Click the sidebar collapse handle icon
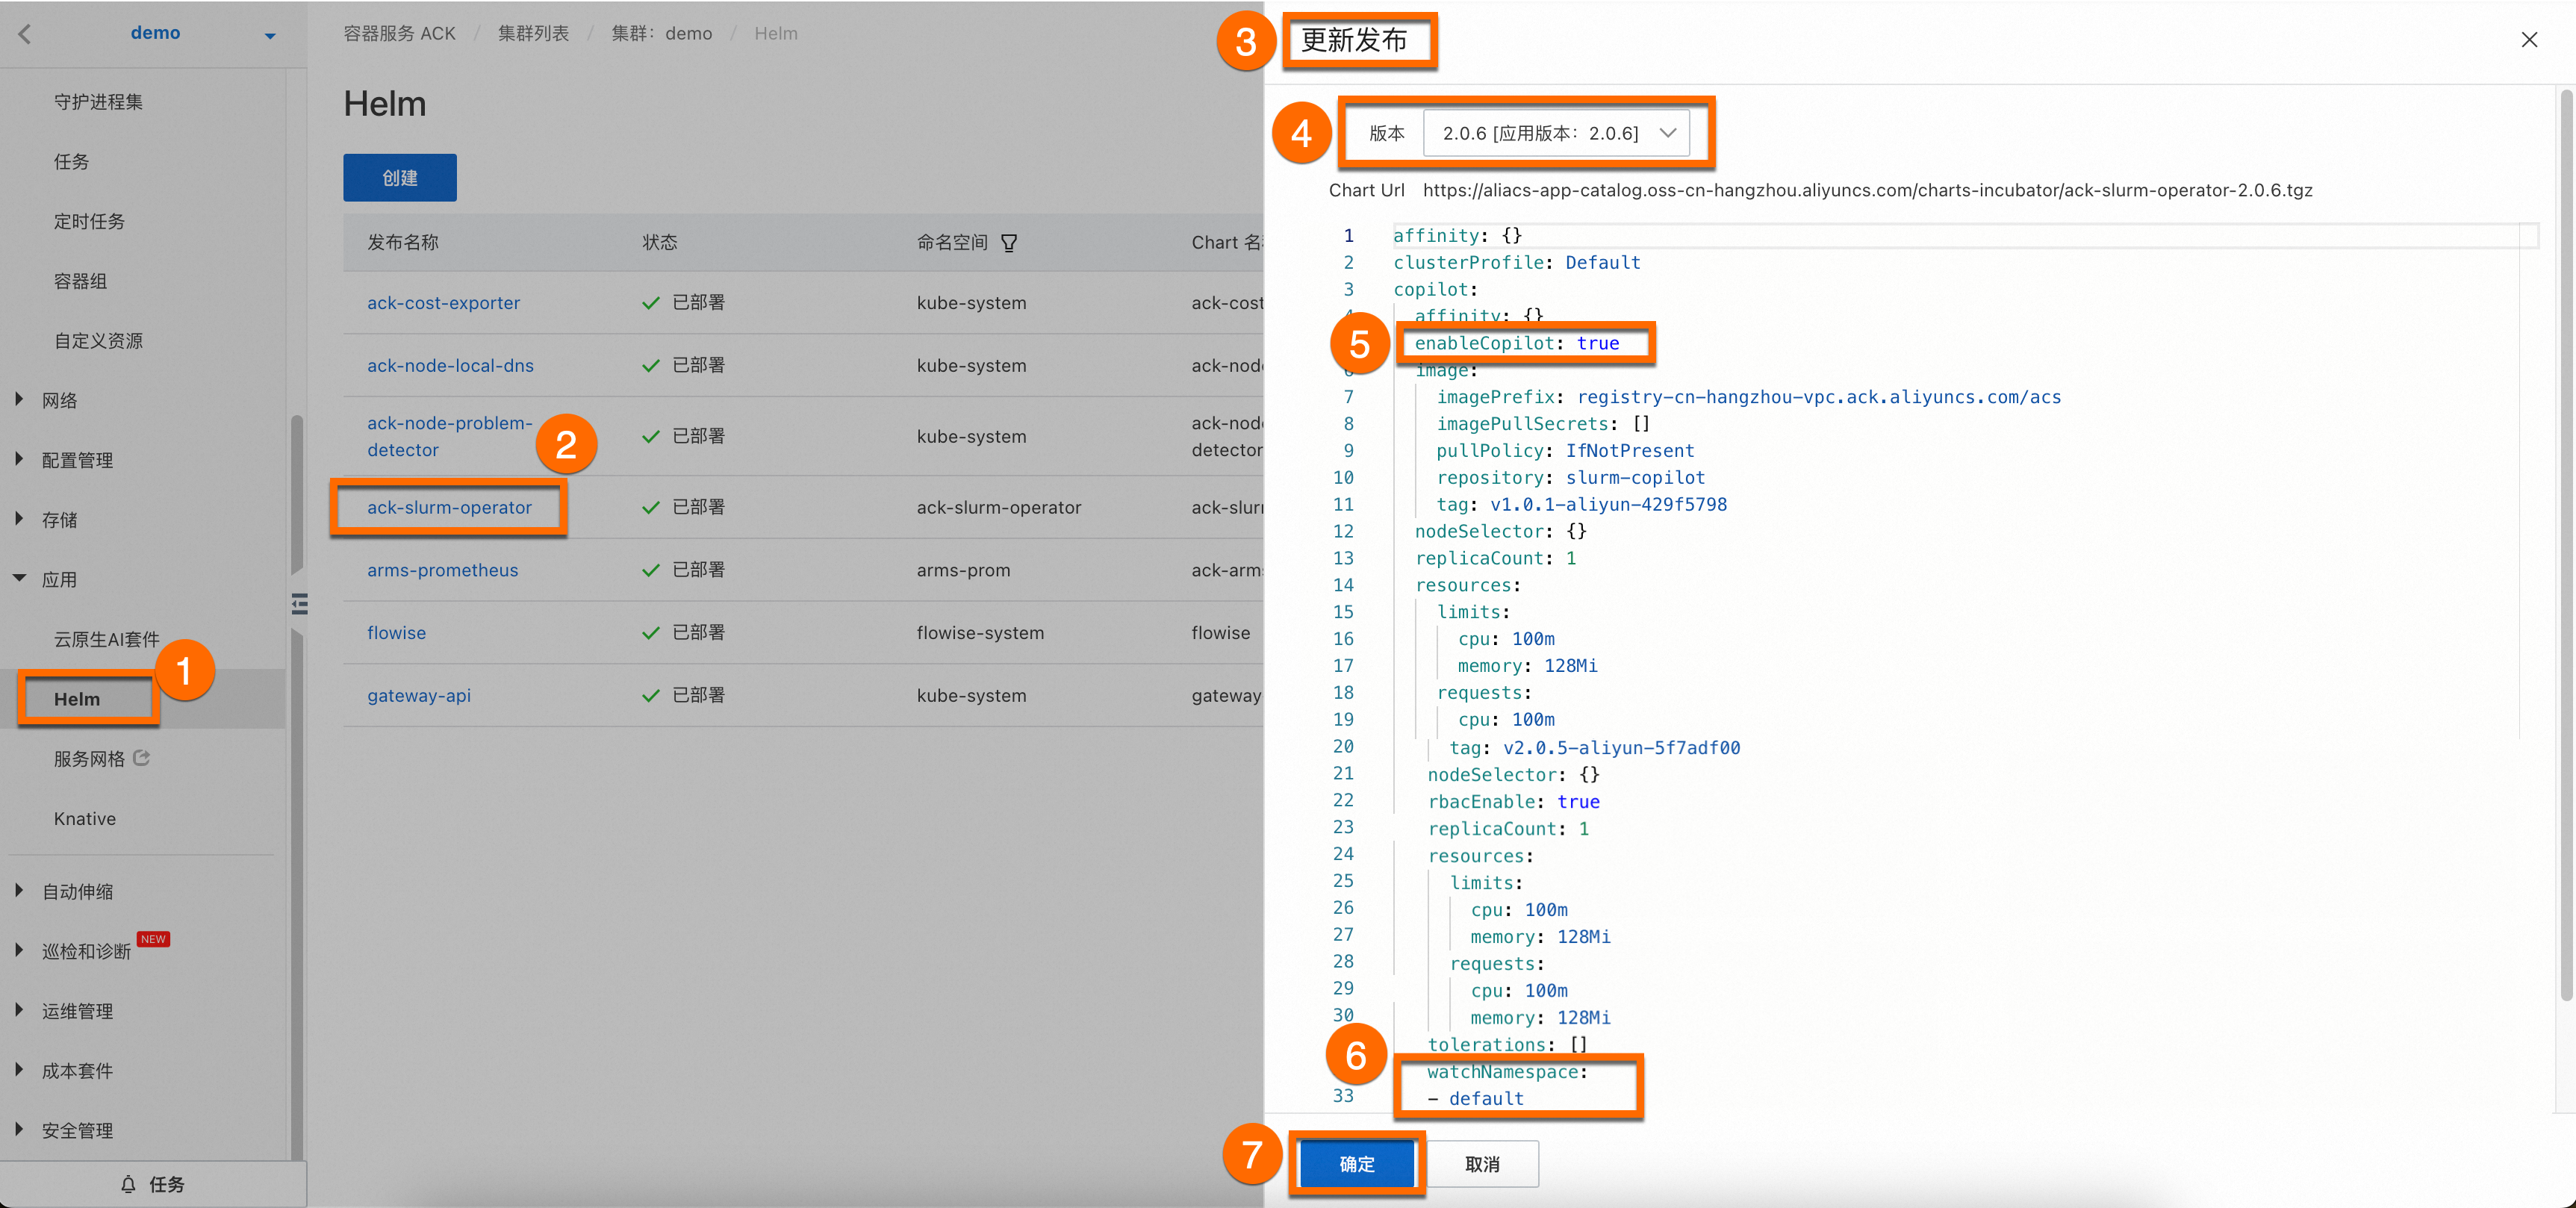The width and height of the screenshot is (2576, 1208). coord(299,604)
